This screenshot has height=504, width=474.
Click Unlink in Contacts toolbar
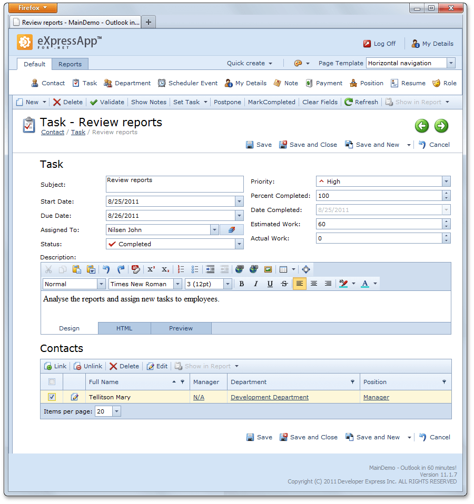click(88, 366)
